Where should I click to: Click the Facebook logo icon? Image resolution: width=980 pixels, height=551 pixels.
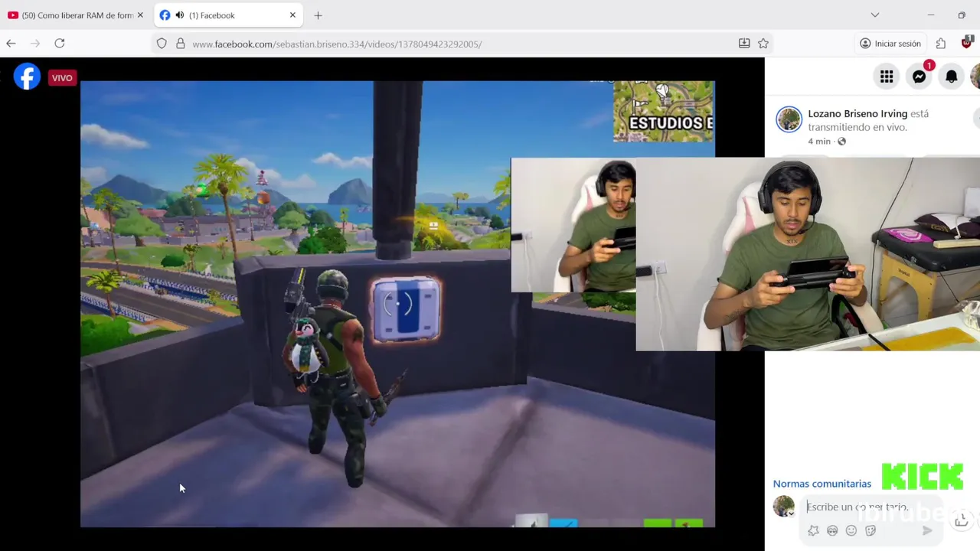27,77
